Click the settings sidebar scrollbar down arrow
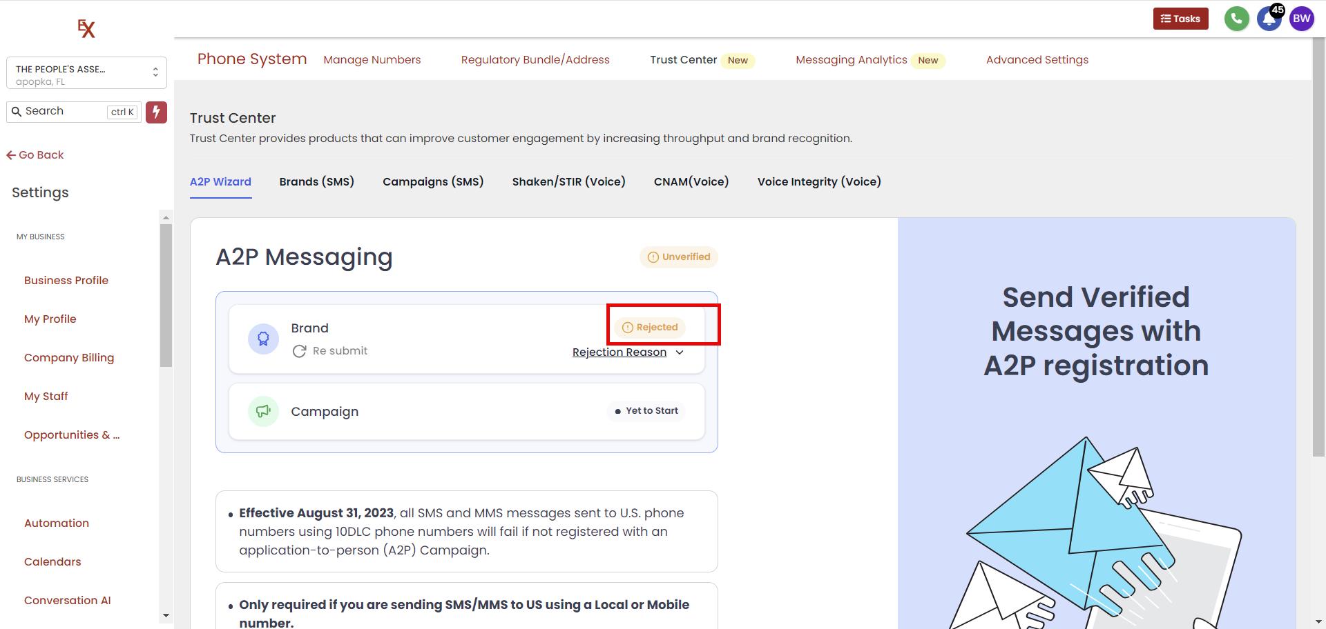The height and width of the screenshot is (629, 1326). click(x=166, y=615)
